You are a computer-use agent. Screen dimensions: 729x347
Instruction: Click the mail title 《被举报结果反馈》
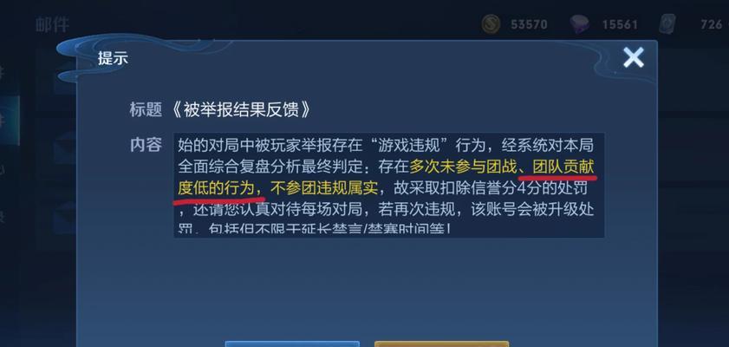point(241,110)
